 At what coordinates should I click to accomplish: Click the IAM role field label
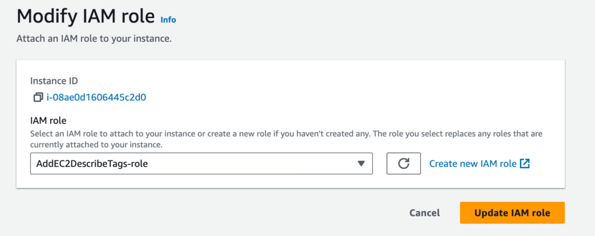(48, 121)
